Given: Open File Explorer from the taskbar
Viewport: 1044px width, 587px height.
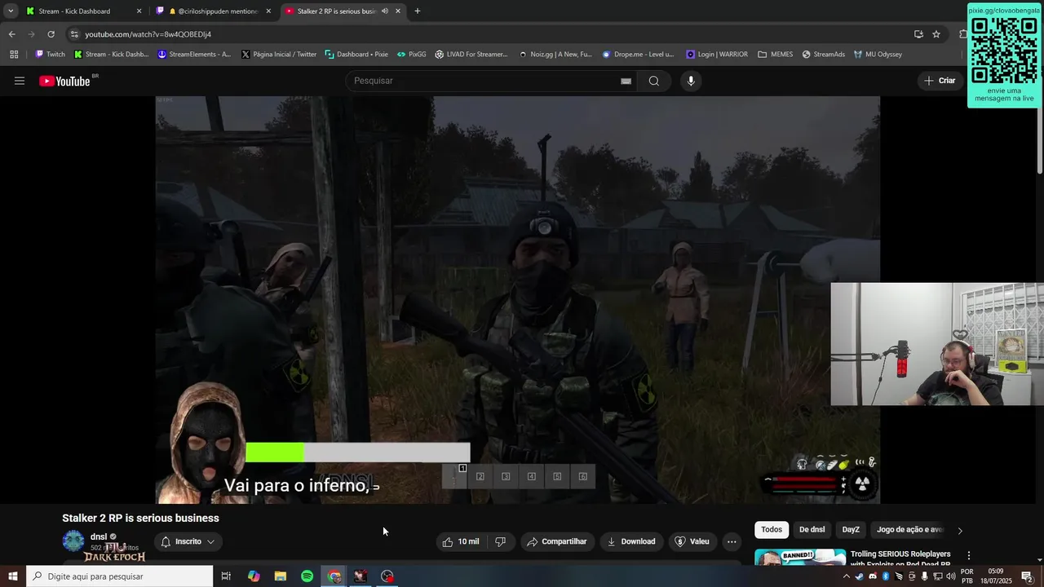Looking at the screenshot, I should (280, 576).
